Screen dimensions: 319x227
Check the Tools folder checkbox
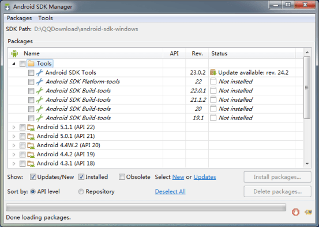click(x=22, y=64)
